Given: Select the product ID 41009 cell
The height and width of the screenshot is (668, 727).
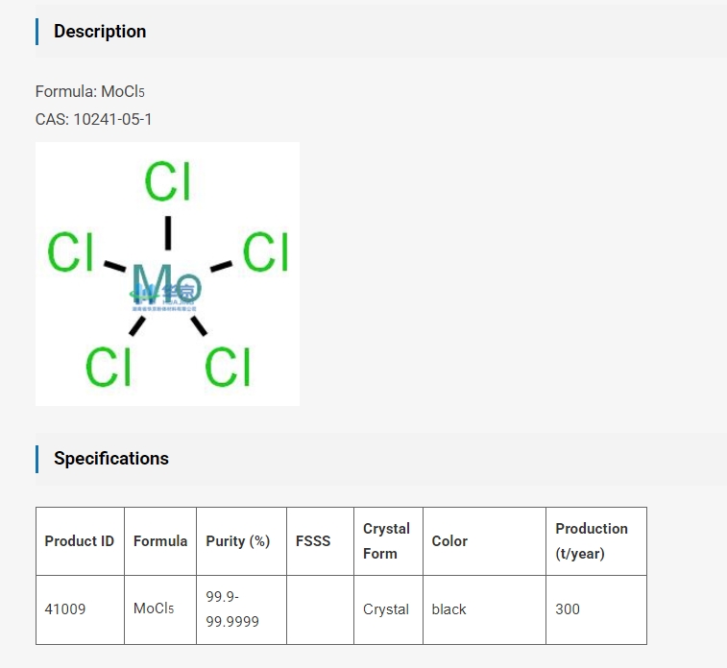Looking at the screenshot, I should [65, 609].
